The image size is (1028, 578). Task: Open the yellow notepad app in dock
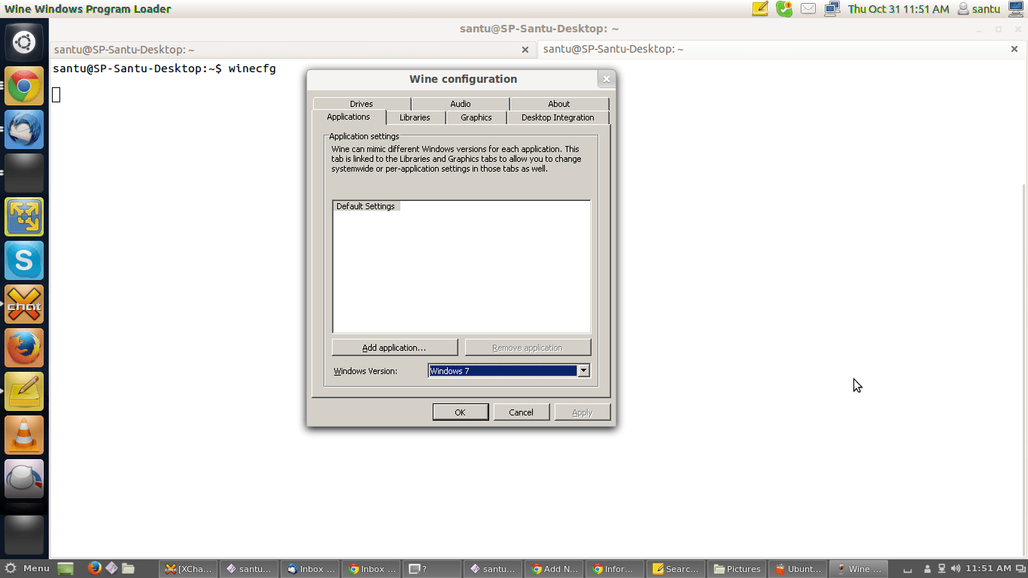24,391
